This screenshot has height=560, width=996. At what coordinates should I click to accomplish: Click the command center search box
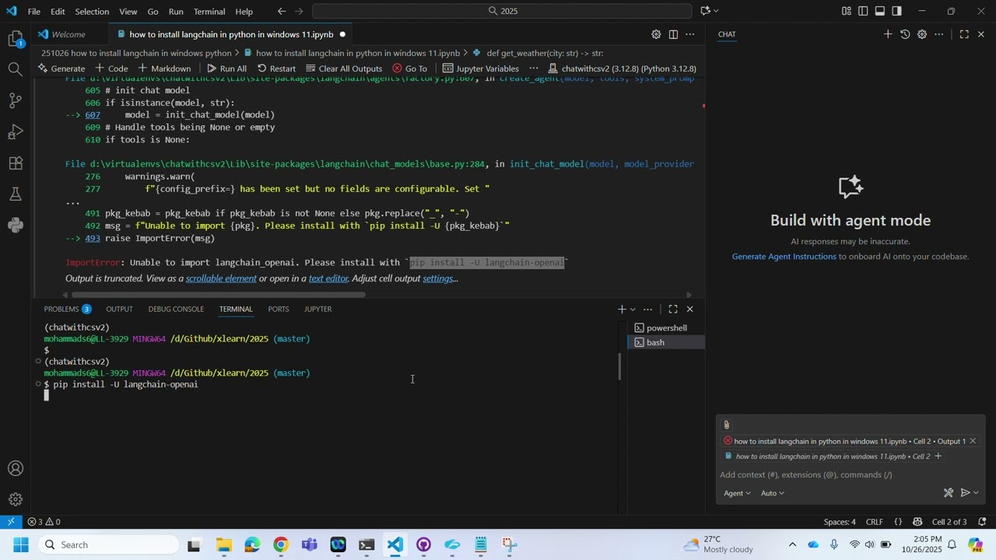pyautogui.click(x=502, y=11)
